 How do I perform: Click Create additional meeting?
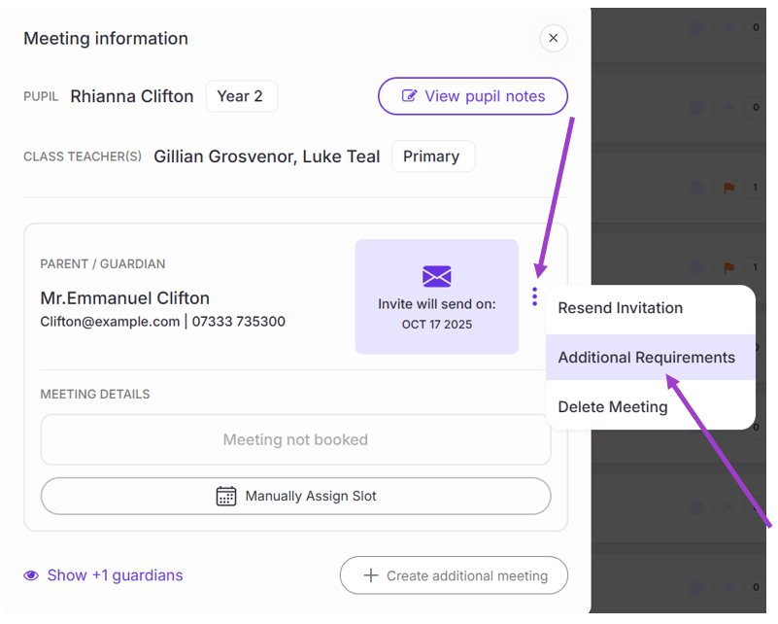(x=454, y=575)
